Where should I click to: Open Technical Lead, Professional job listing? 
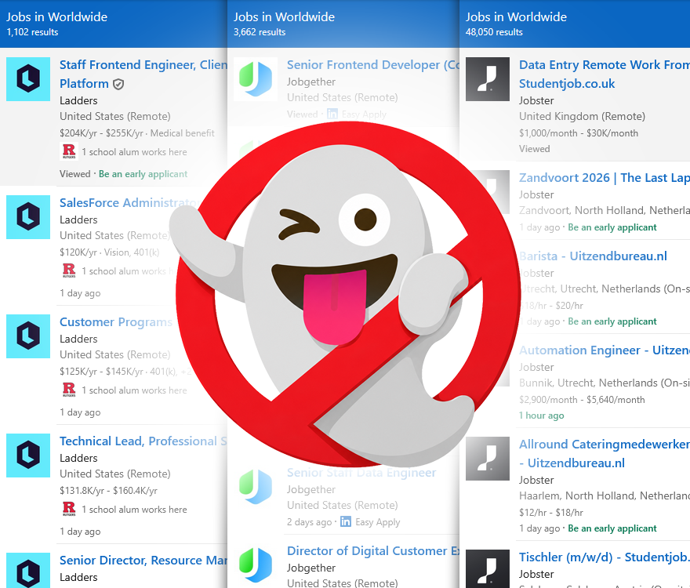pyautogui.click(x=143, y=441)
